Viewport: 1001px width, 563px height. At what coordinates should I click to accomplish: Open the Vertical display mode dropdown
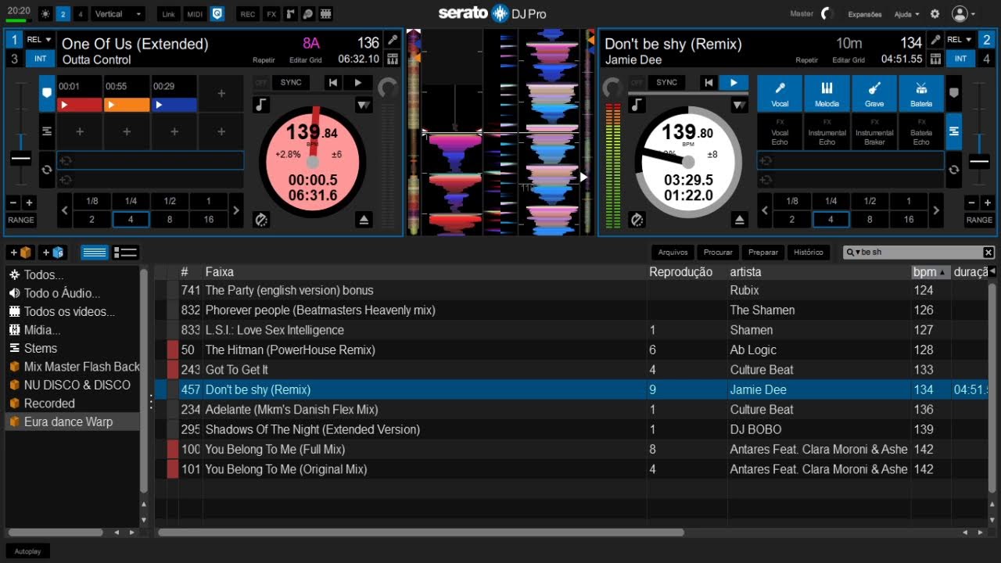point(118,14)
